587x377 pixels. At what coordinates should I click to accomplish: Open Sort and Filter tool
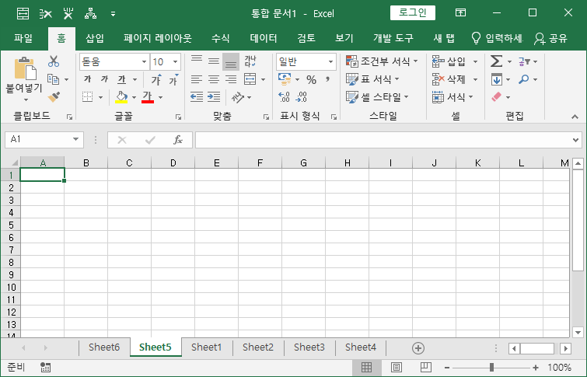(x=524, y=61)
